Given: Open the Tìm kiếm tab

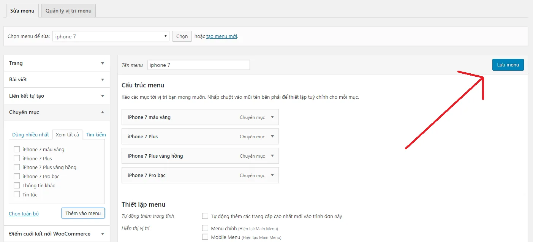Looking at the screenshot, I should click(96, 134).
